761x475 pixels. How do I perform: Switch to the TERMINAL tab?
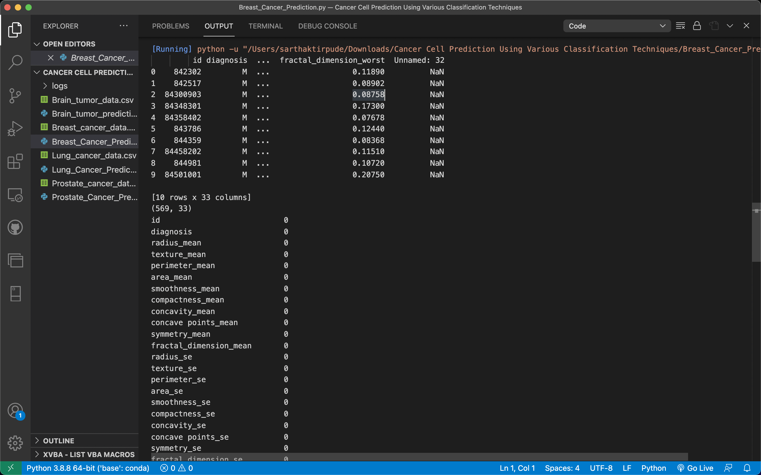pos(265,26)
